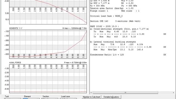Click the 0.98 buckling ratio value
Image resolution: width=176 pixels, height=99 pixels.
click(x=149, y=47)
